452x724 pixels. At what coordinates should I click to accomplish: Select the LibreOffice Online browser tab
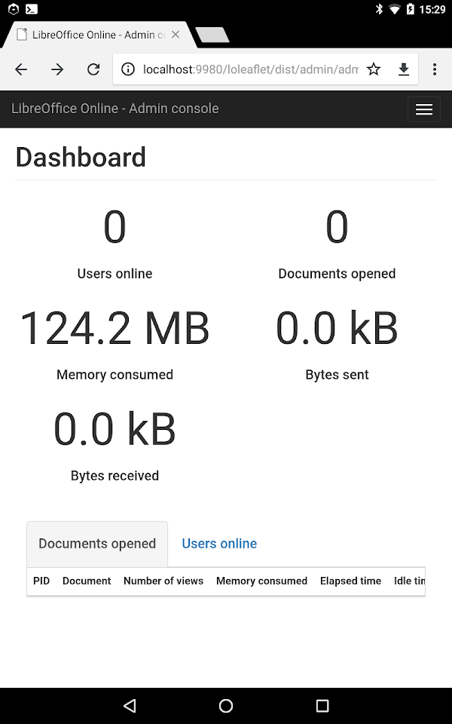(98, 35)
